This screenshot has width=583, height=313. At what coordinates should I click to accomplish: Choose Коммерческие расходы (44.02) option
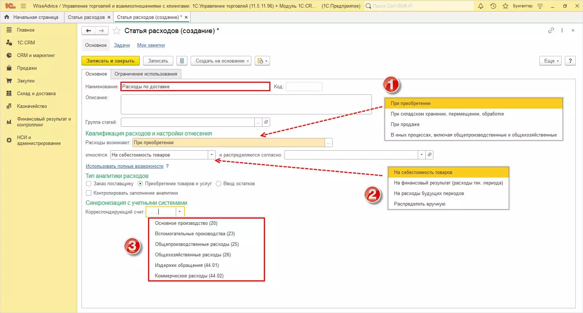tap(206, 276)
